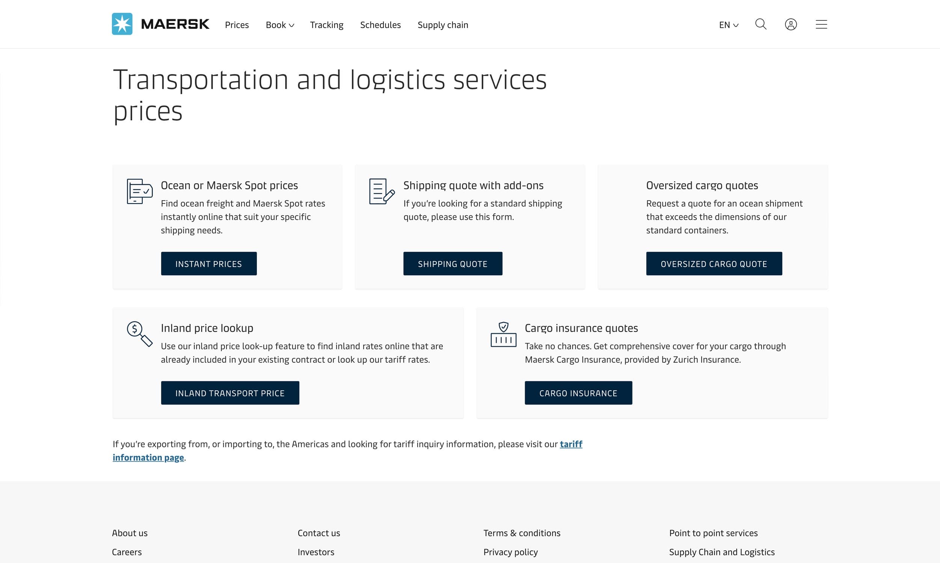The height and width of the screenshot is (563, 940).
Task: Open Supply chain navigation item
Action: 443,25
